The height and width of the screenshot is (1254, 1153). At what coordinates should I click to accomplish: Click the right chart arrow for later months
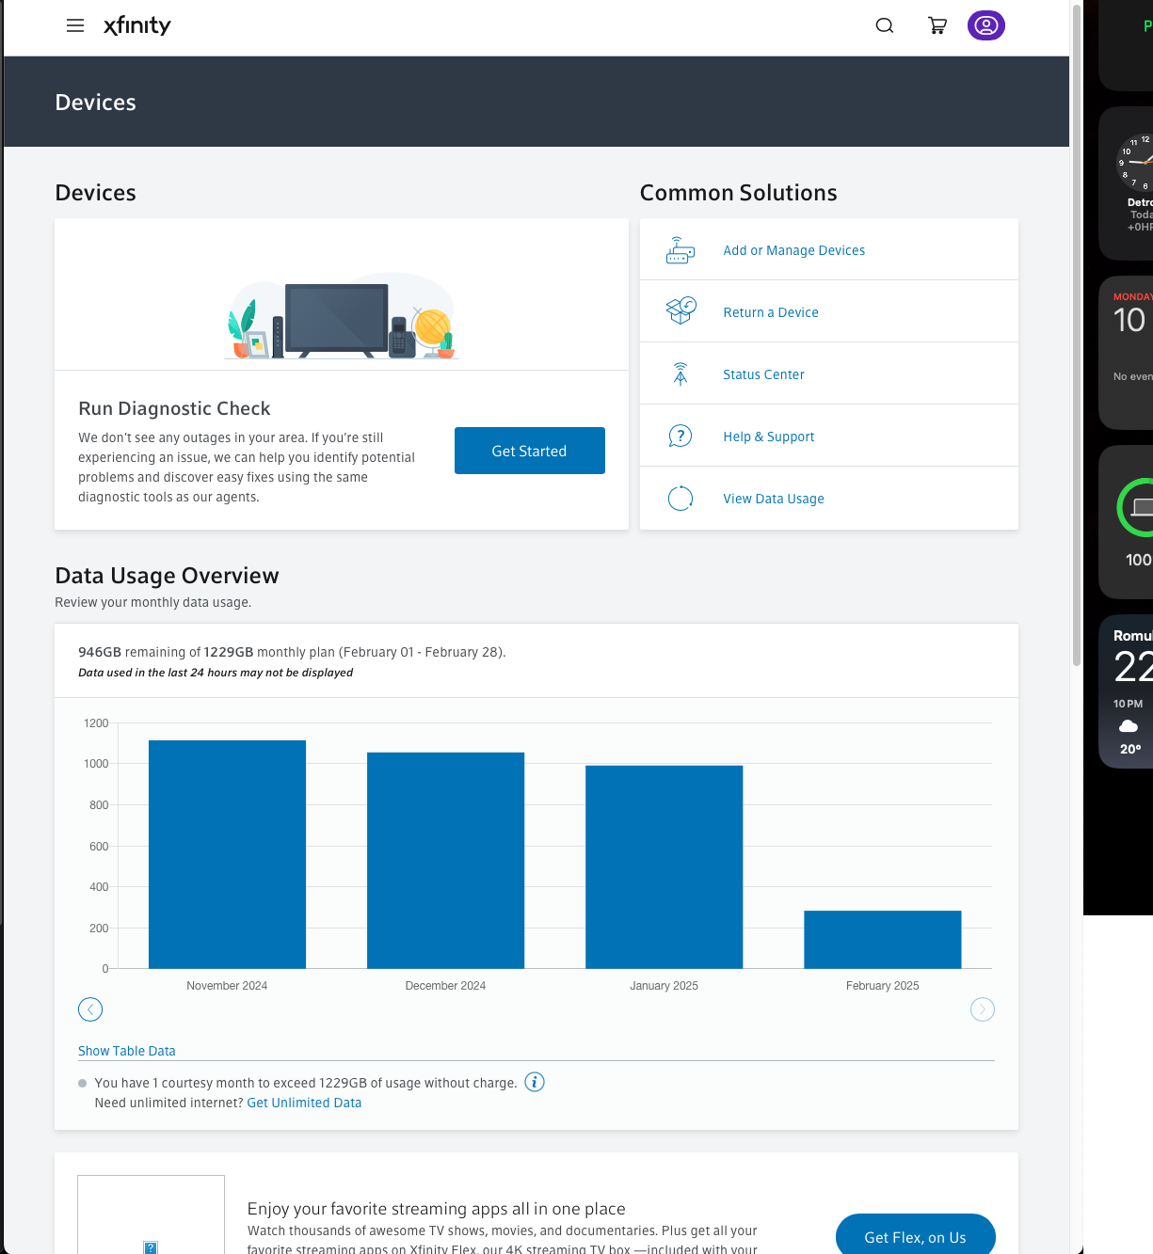[983, 1009]
